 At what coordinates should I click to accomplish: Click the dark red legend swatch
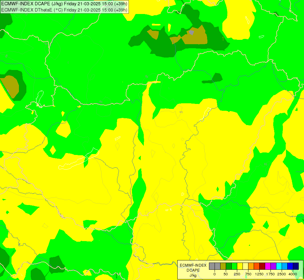pyautogui.click(x=262, y=266)
